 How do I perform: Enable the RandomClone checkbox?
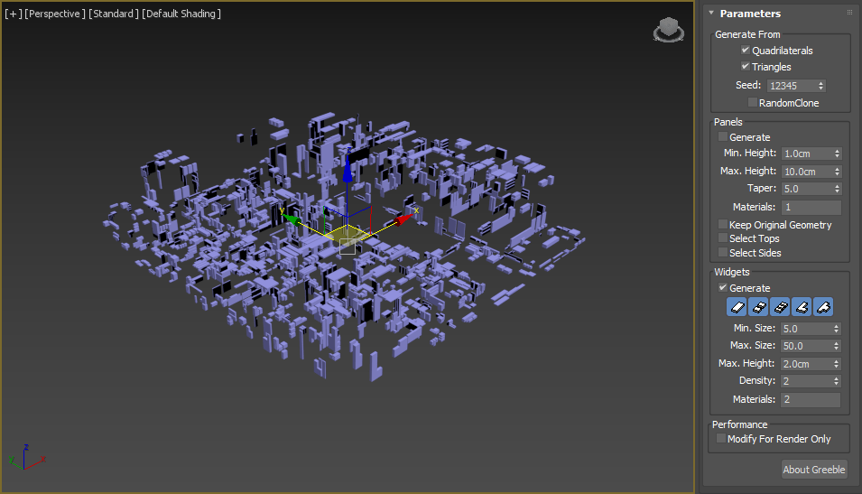point(753,102)
